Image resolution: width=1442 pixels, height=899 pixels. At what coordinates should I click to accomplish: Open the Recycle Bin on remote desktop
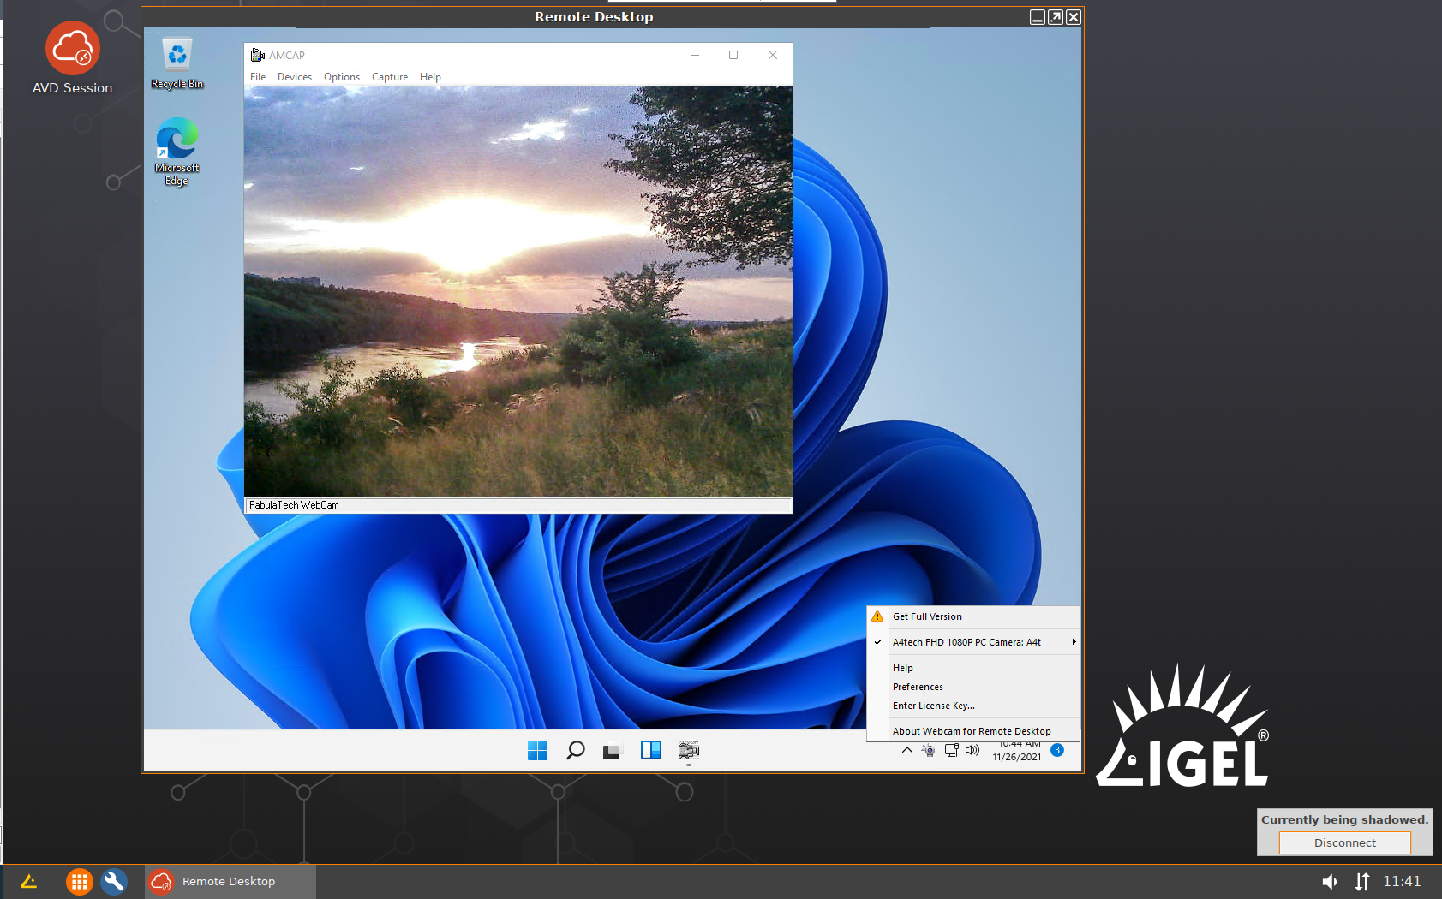tap(177, 63)
